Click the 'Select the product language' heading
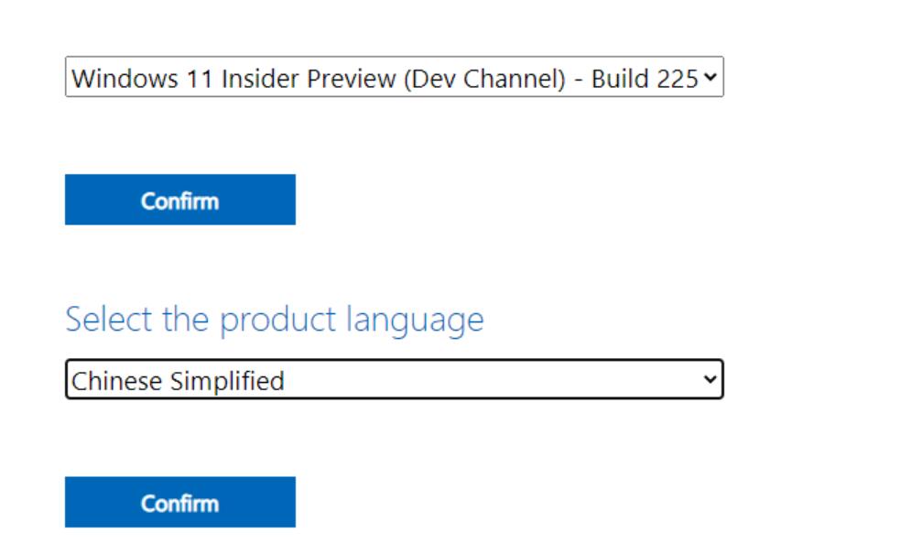The image size is (922, 555). pos(275,321)
